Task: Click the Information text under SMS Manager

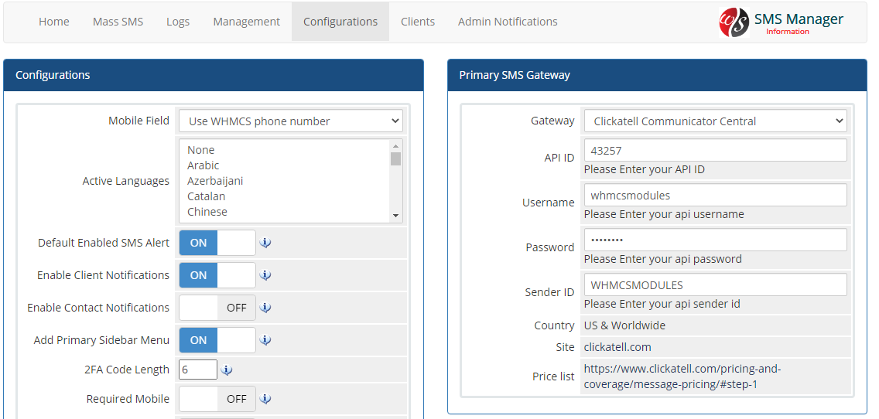Action: pos(788,32)
